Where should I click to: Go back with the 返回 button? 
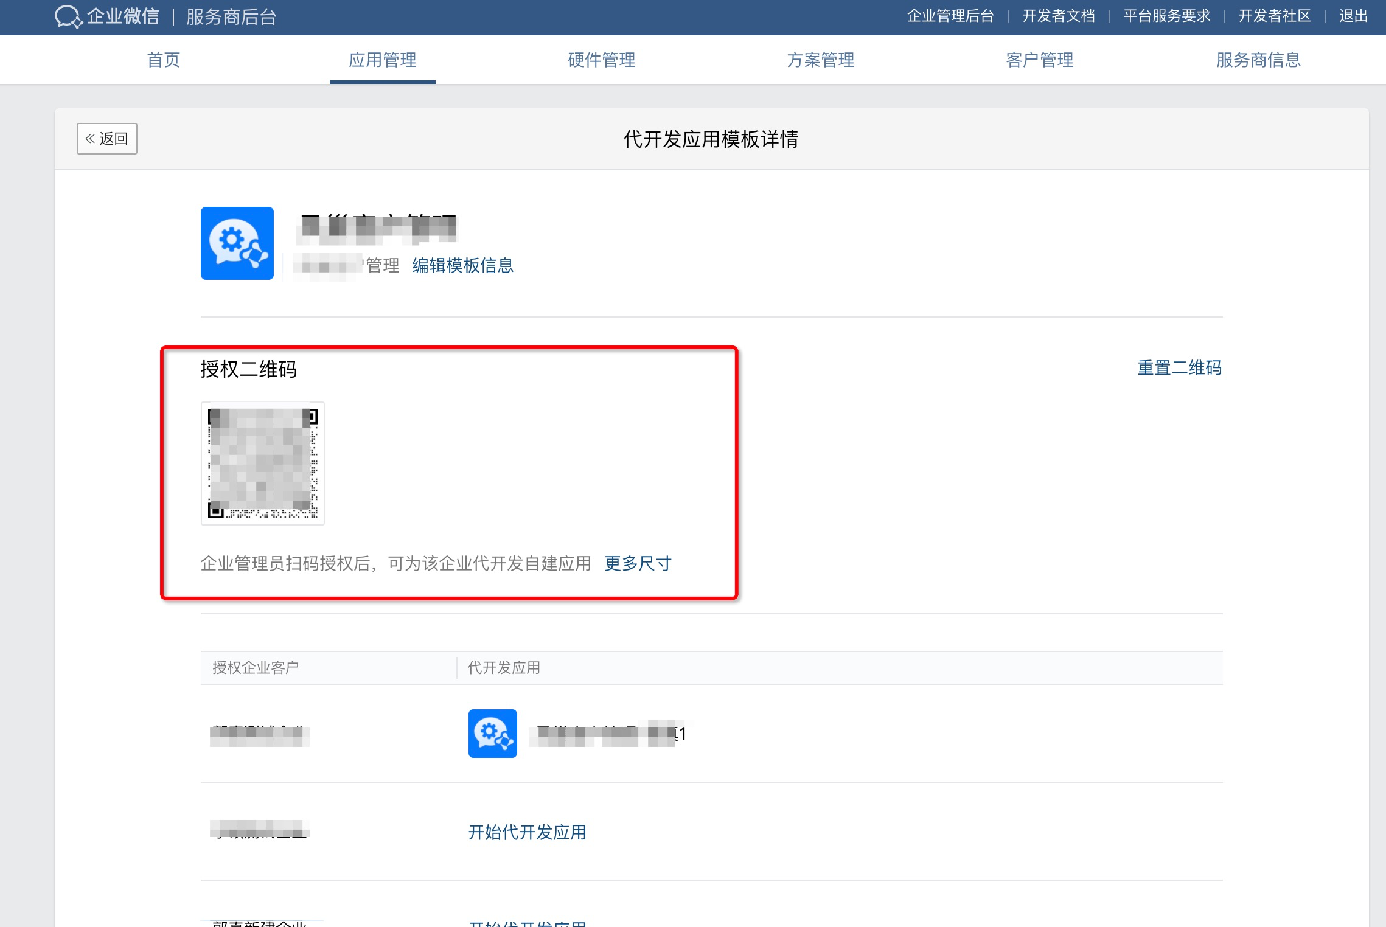(x=107, y=139)
